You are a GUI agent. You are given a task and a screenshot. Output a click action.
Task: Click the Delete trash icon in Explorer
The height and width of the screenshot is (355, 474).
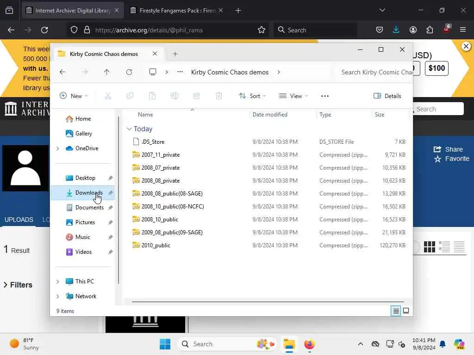coord(219,96)
